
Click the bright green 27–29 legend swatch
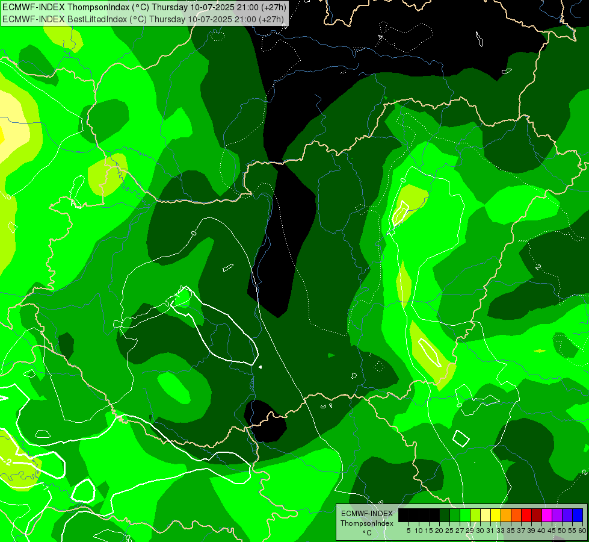click(465, 516)
